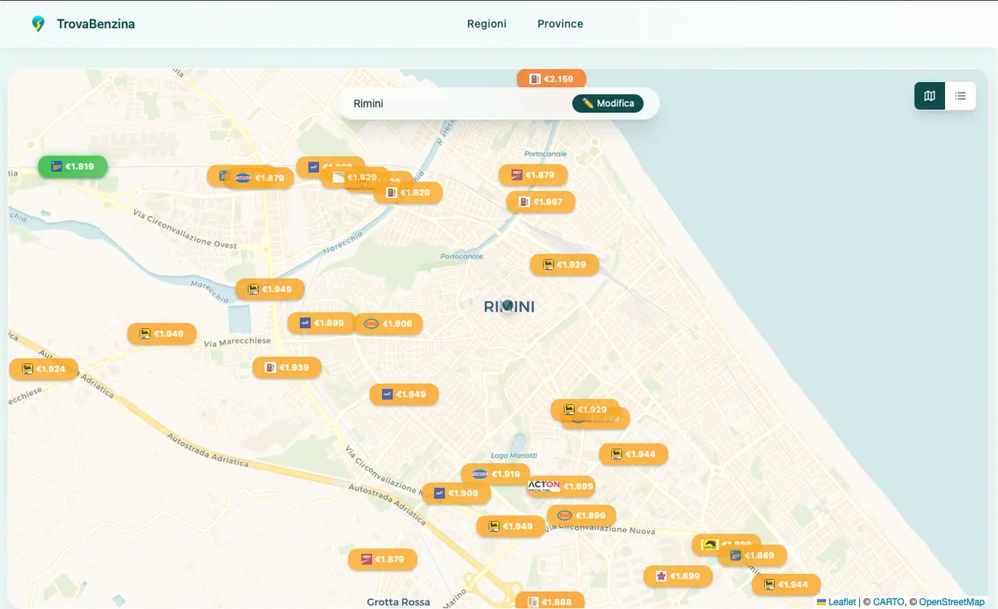Click the Modifica button
998x609 pixels.
pyautogui.click(x=608, y=104)
